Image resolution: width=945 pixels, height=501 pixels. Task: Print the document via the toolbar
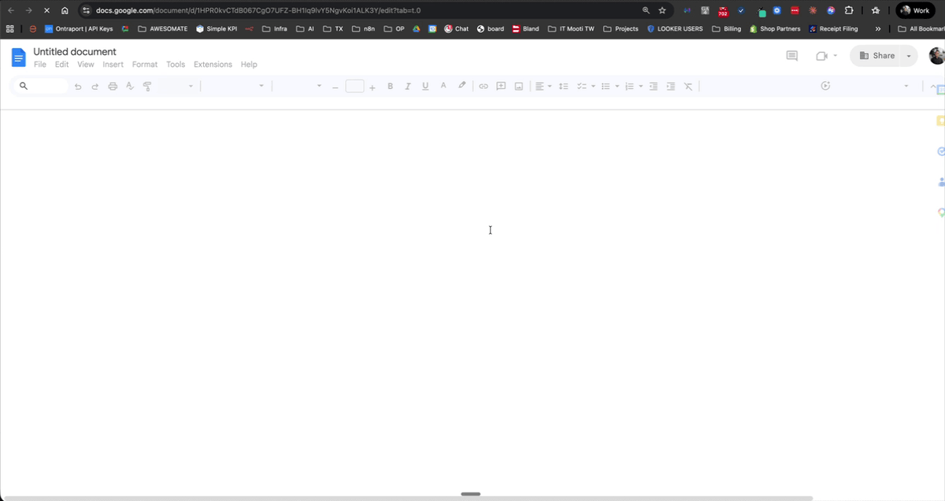(113, 86)
